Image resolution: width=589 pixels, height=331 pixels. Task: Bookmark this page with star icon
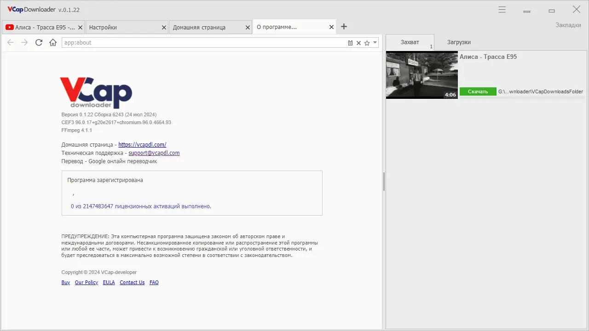(x=367, y=43)
